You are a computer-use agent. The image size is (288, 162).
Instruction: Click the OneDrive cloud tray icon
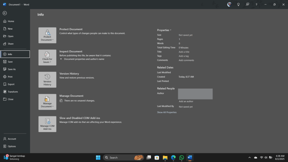pos(255,157)
